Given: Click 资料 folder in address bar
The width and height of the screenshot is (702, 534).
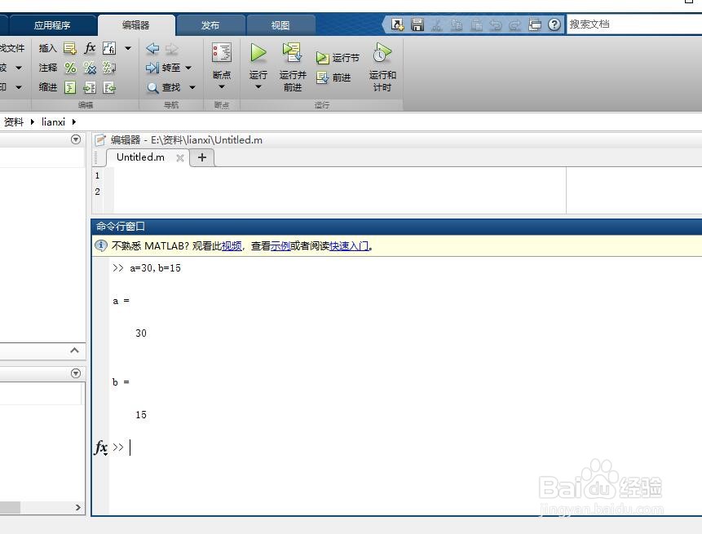Looking at the screenshot, I should coord(13,121).
